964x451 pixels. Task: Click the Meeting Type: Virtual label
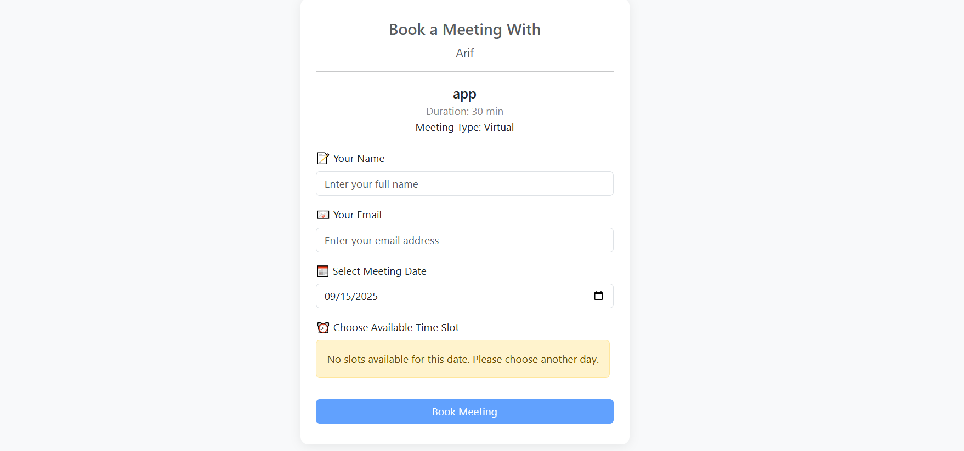(x=464, y=127)
